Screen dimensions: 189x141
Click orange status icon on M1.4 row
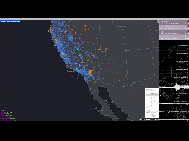[188, 36]
